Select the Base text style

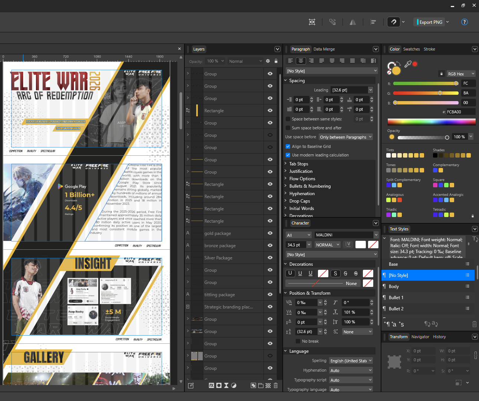(x=428, y=264)
